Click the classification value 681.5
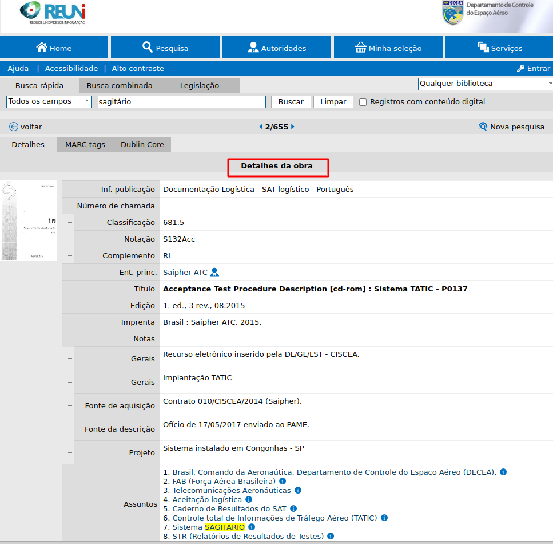 (x=173, y=223)
